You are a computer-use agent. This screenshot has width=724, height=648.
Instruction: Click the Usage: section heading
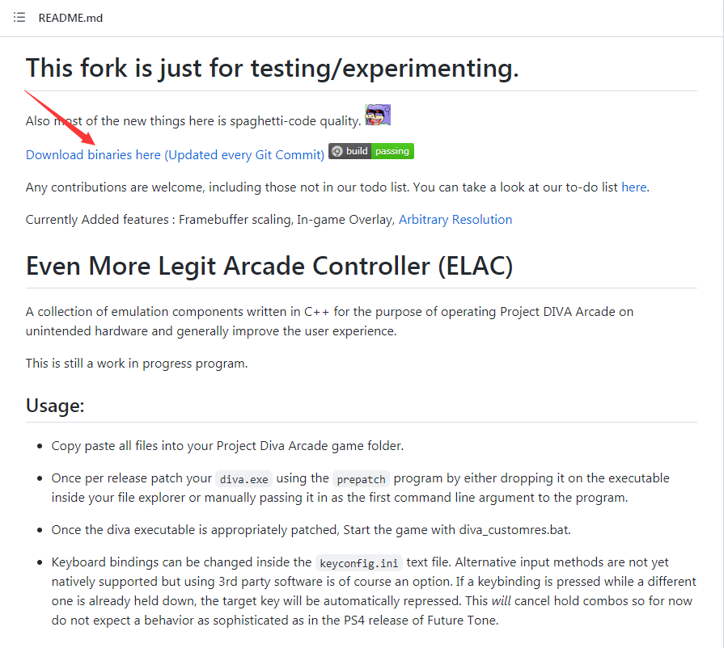55,405
